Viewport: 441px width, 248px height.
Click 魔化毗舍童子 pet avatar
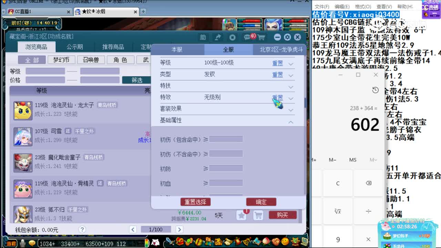click(23, 163)
